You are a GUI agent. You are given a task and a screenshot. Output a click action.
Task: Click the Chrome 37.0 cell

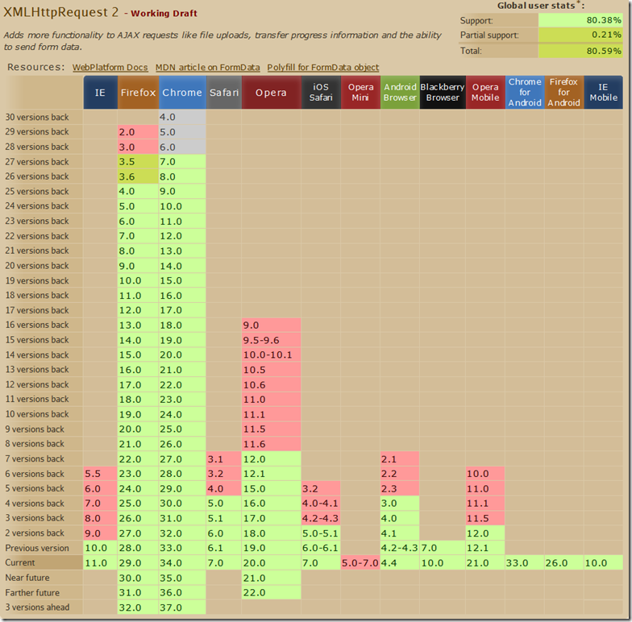tap(182, 607)
